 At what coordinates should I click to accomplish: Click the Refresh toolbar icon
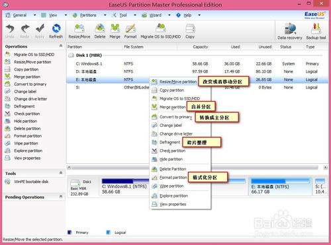click(x=56, y=31)
